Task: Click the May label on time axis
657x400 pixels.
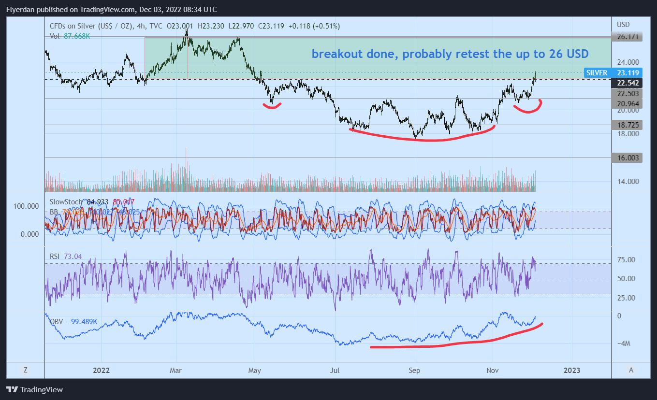Action: (255, 371)
